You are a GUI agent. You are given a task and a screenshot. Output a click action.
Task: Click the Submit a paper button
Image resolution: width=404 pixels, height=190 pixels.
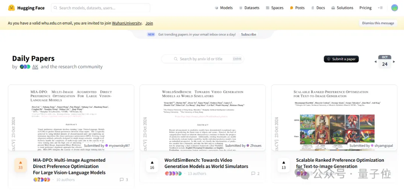(341, 59)
